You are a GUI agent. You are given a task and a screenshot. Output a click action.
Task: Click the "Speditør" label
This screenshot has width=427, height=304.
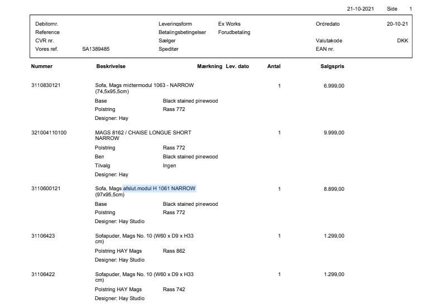coord(169,49)
